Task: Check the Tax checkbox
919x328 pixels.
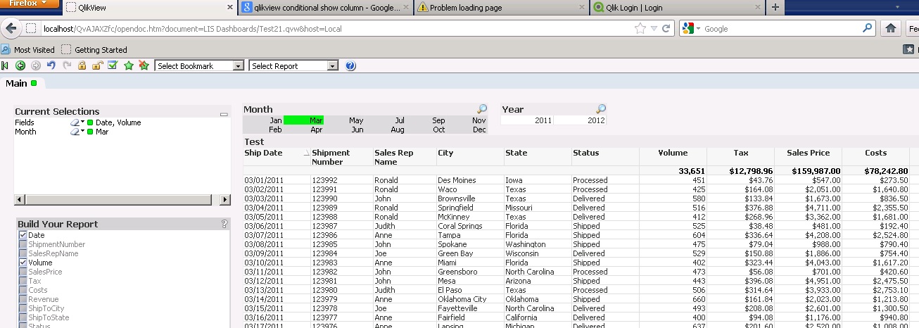Action: click(x=23, y=281)
